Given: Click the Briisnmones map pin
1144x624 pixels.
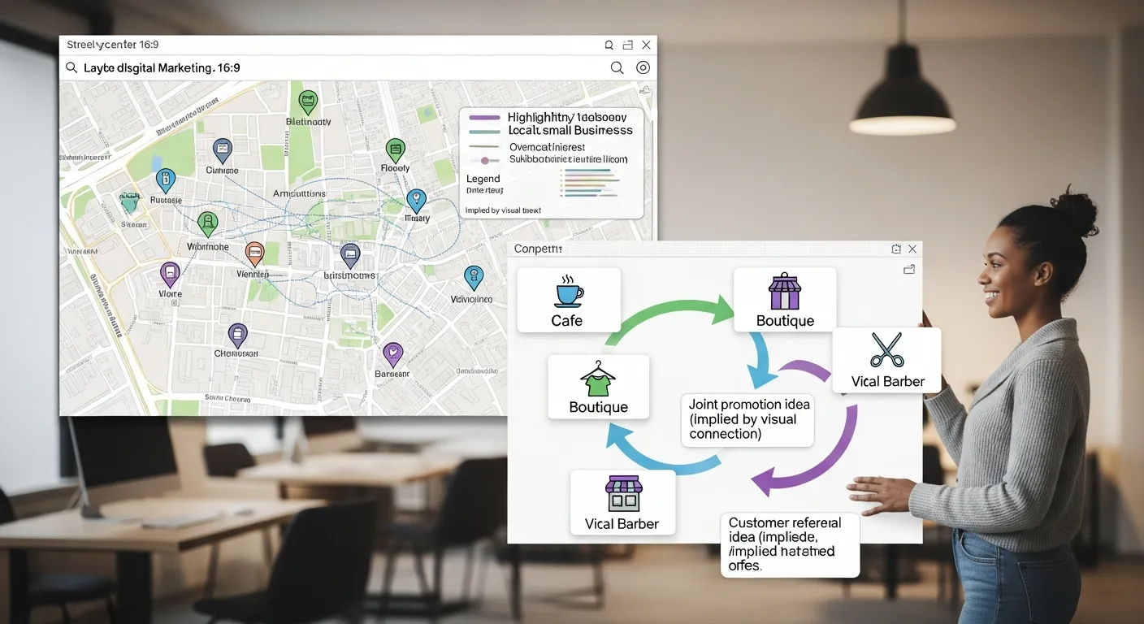Looking at the screenshot, I should point(350,255).
